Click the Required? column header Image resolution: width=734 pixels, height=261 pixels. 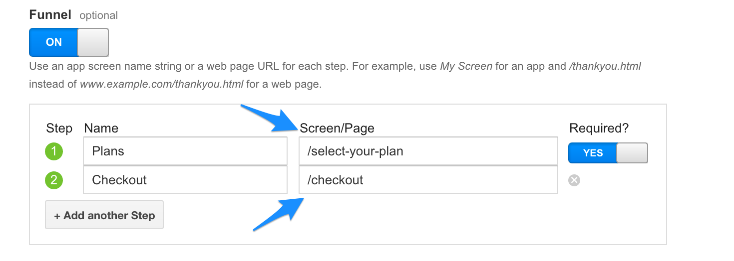tap(599, 129)
